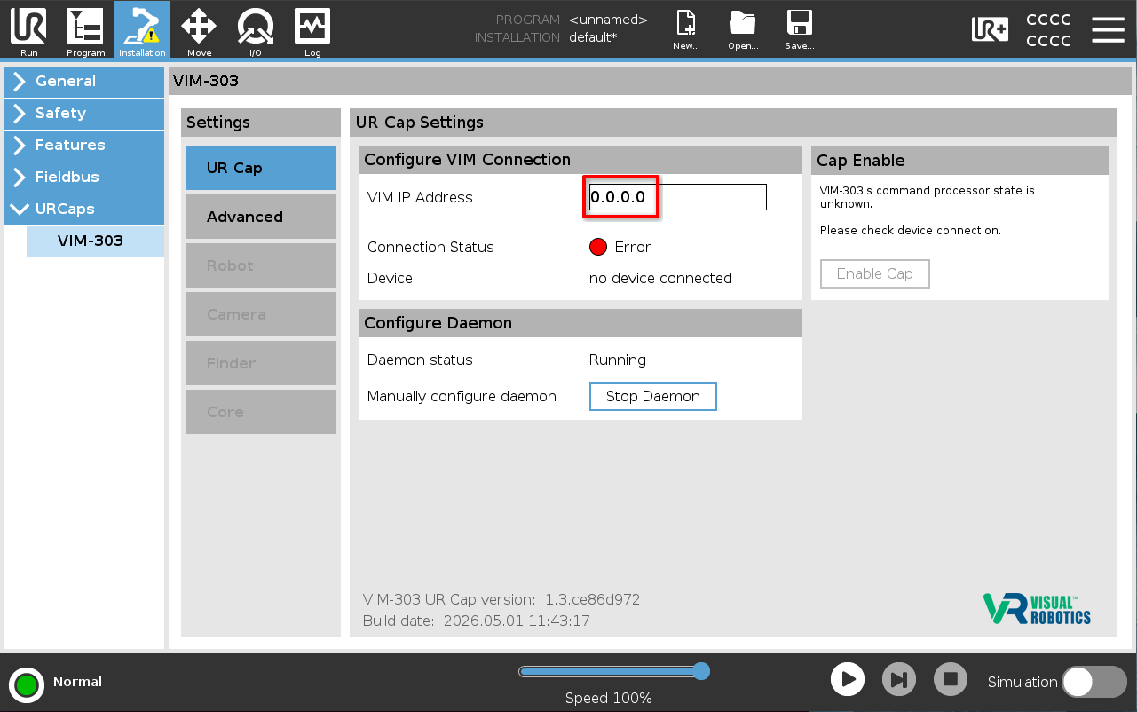Open the I/O tab icon
This screenshot has width=1137, height=712.
(x=256, y=29)
